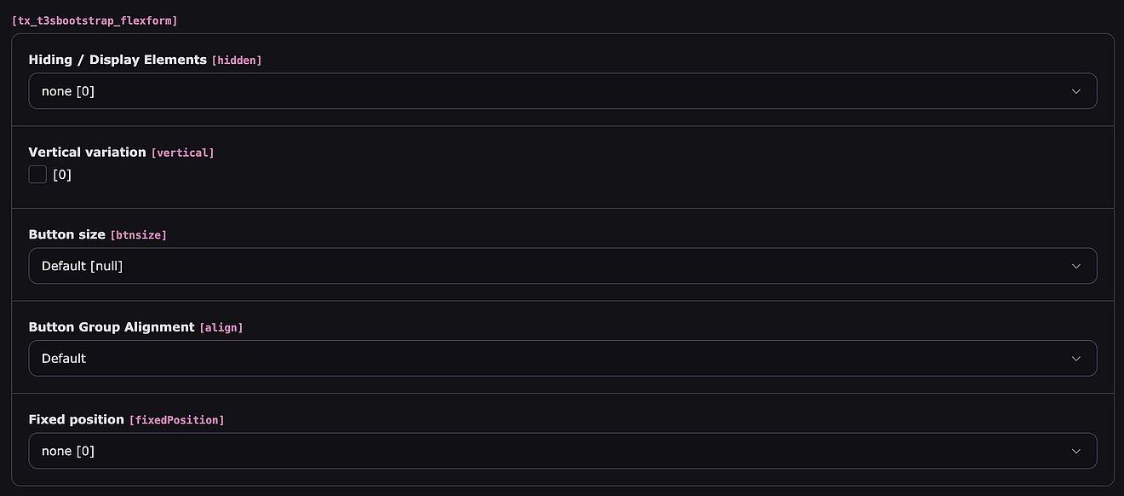
Task: Open the Fixed position dropdown showing none [0]
Action: coord(545,451)
